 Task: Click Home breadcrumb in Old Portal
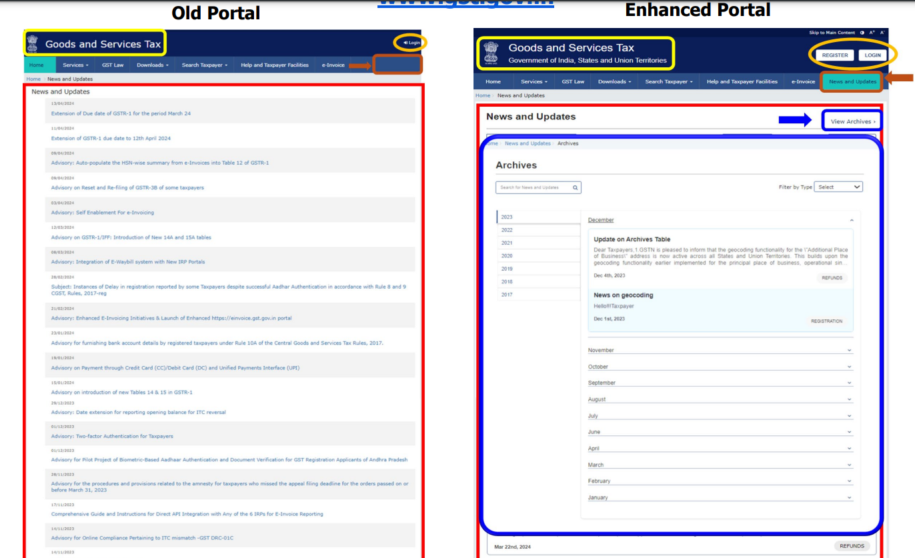click(33, 79)
